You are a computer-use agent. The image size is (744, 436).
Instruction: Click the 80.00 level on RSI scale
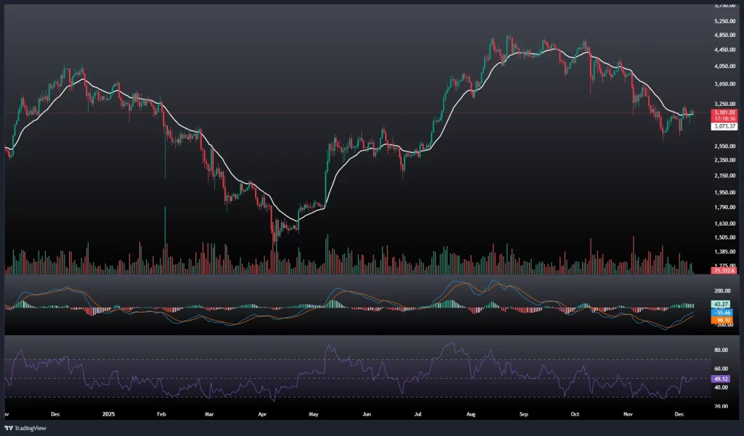(722, 350)
